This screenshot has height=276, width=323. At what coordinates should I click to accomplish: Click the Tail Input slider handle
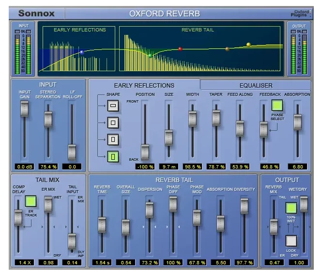pos(72,241)
